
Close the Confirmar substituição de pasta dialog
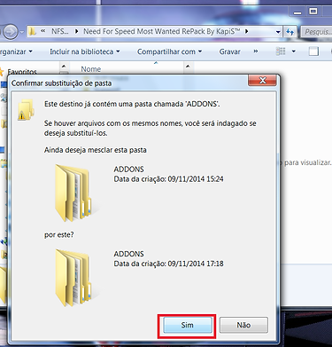coord(262,80)
